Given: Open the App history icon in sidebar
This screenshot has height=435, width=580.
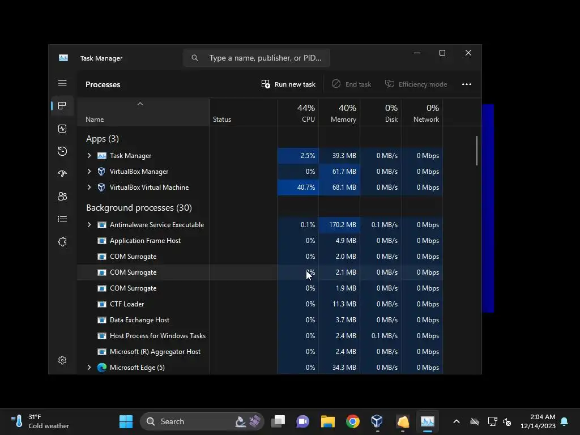Looking at the screenshot, I should (x=62, y=151).
